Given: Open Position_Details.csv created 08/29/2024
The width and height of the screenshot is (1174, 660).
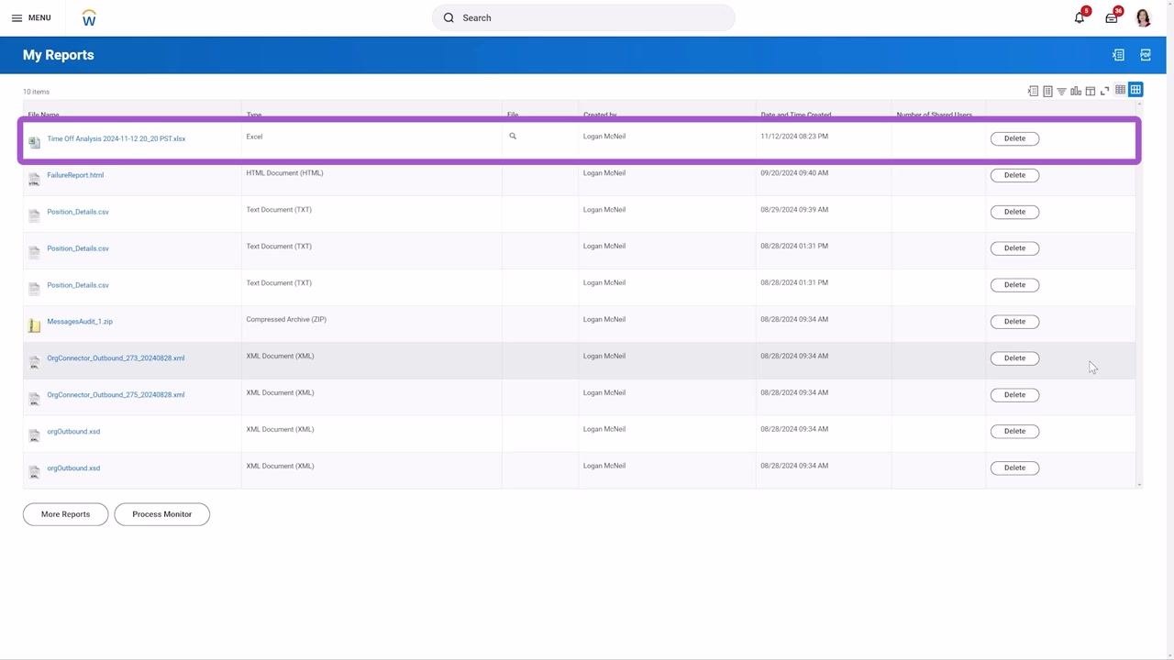Looking at the screenshot, I should click(78, 212).
